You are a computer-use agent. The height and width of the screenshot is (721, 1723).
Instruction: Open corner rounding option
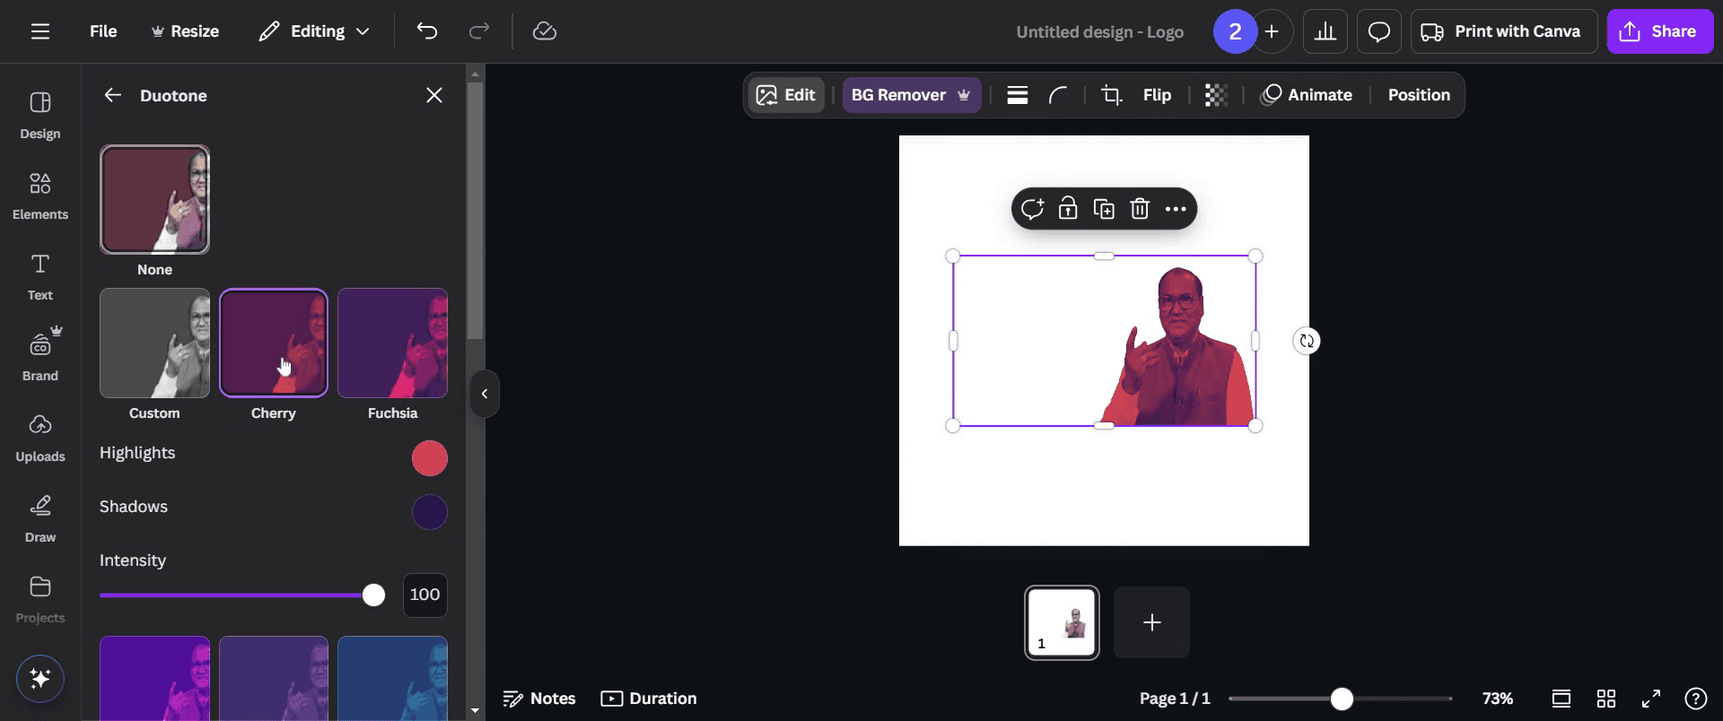click(1058, 95)
